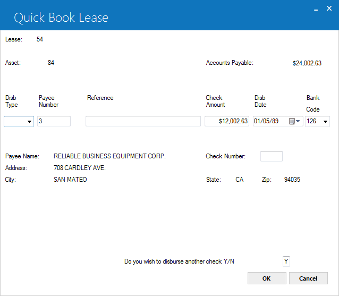
Task: Click the Payee Number input field
Action: click(54, 121)
